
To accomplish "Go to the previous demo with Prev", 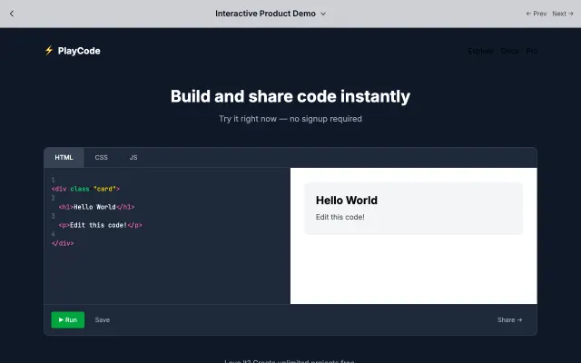I will point(537,14).
